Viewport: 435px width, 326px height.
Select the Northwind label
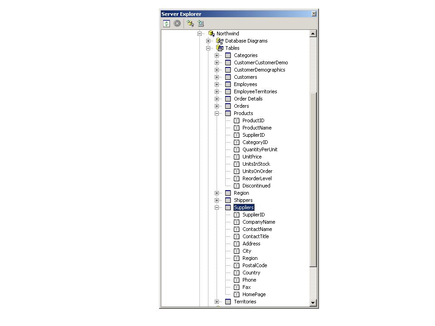[228, 34]
